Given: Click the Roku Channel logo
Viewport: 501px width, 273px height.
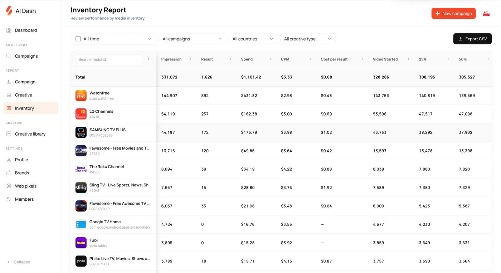Looking at the screenshot, I should (x=81, y=169).
